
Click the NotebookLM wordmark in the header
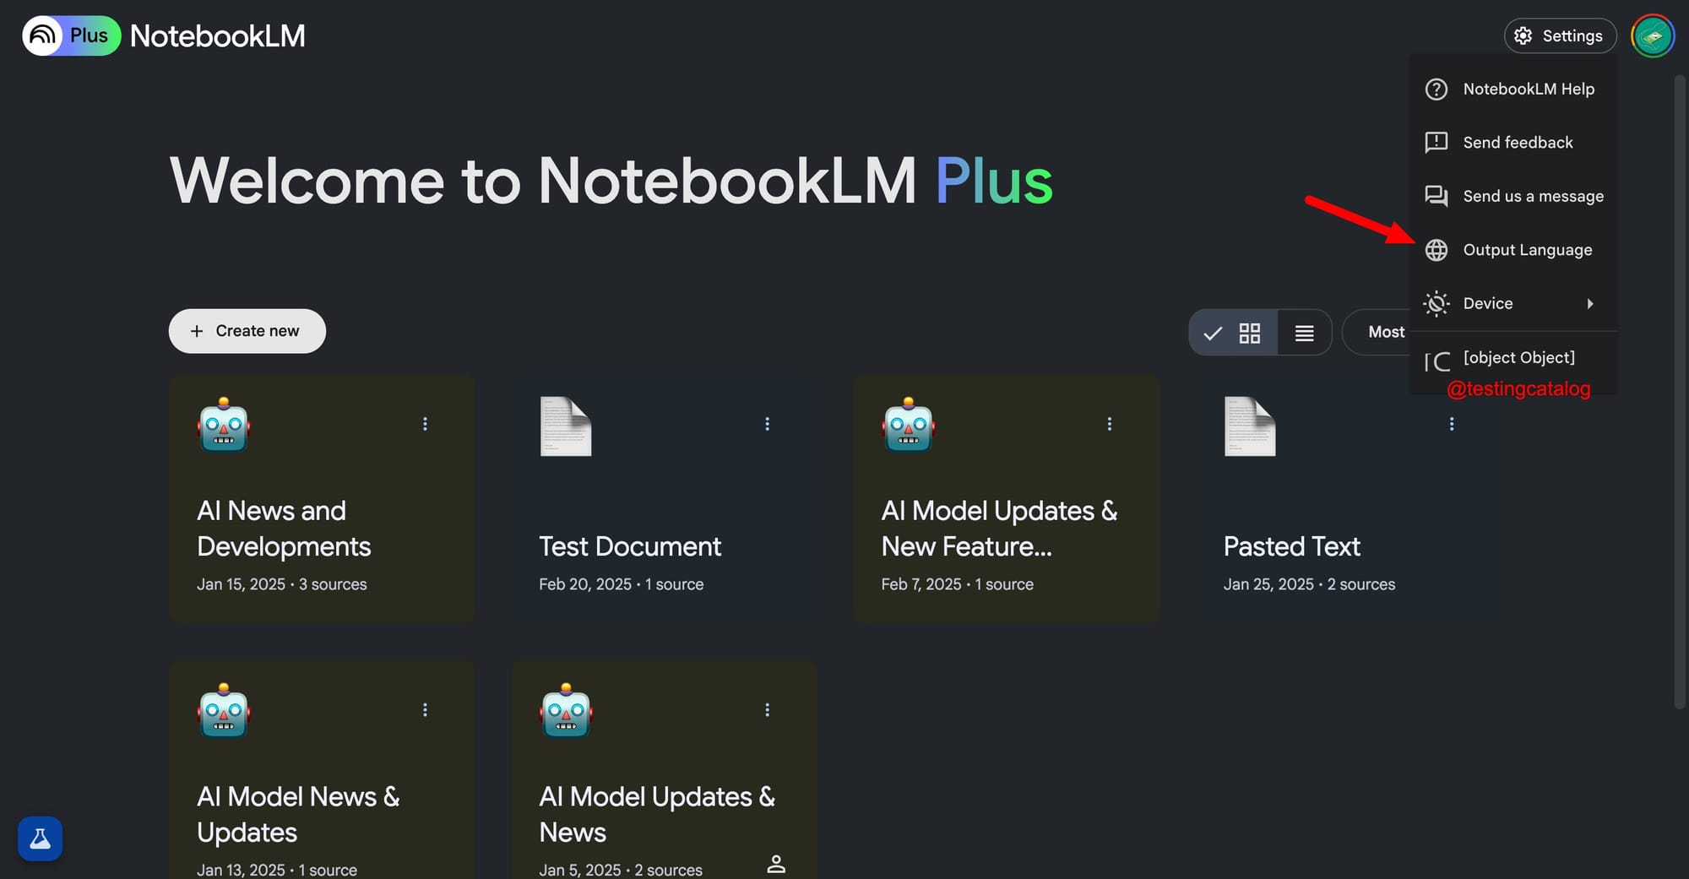click(x=218, y=35)
